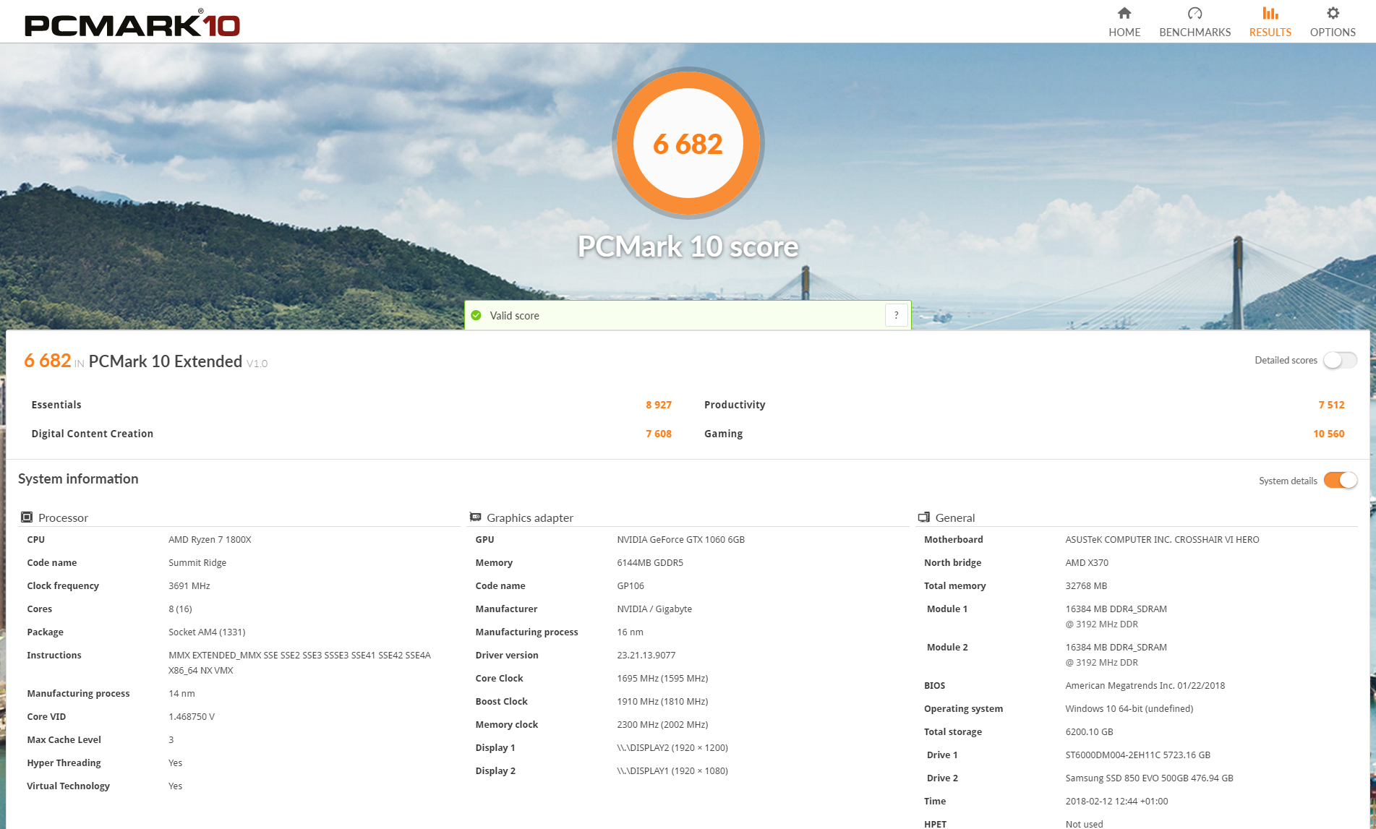This screenshot has height=829, width=1376.
Task: Select the Total storage value 6200.10 GB
Action: pos(1089,732)
